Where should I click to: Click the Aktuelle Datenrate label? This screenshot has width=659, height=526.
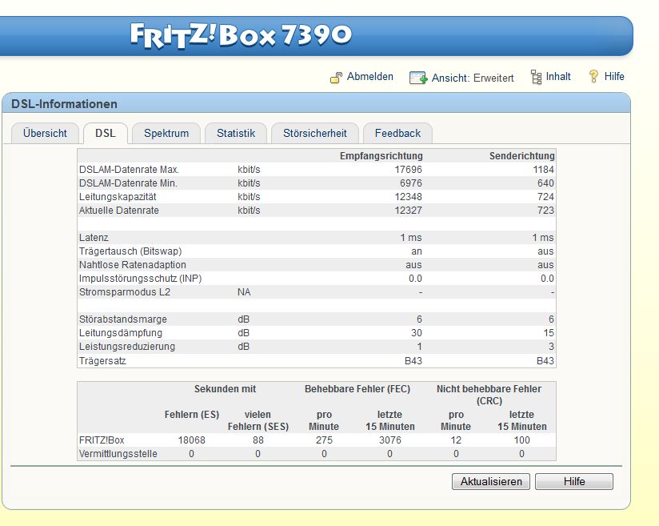(119, 210)
